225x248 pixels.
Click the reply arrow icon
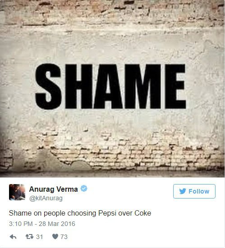click(x=13, y=237)
